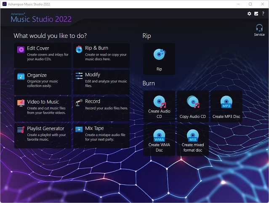Click the Create Audio CD disc icon
Image resolution: width=269 pixels, height=203 pixels.
pos(160,102)
